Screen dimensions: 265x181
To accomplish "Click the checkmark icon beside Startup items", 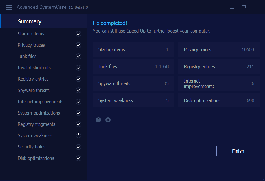I will [78, 34].
